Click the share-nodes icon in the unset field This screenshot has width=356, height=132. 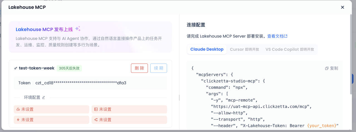pyautogui.click(x=96, y=120)
